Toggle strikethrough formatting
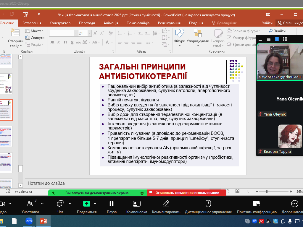This screenshot has height=227, width=303. coord(79,42)
